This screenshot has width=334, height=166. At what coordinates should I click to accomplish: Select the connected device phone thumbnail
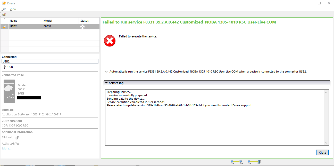10,91
